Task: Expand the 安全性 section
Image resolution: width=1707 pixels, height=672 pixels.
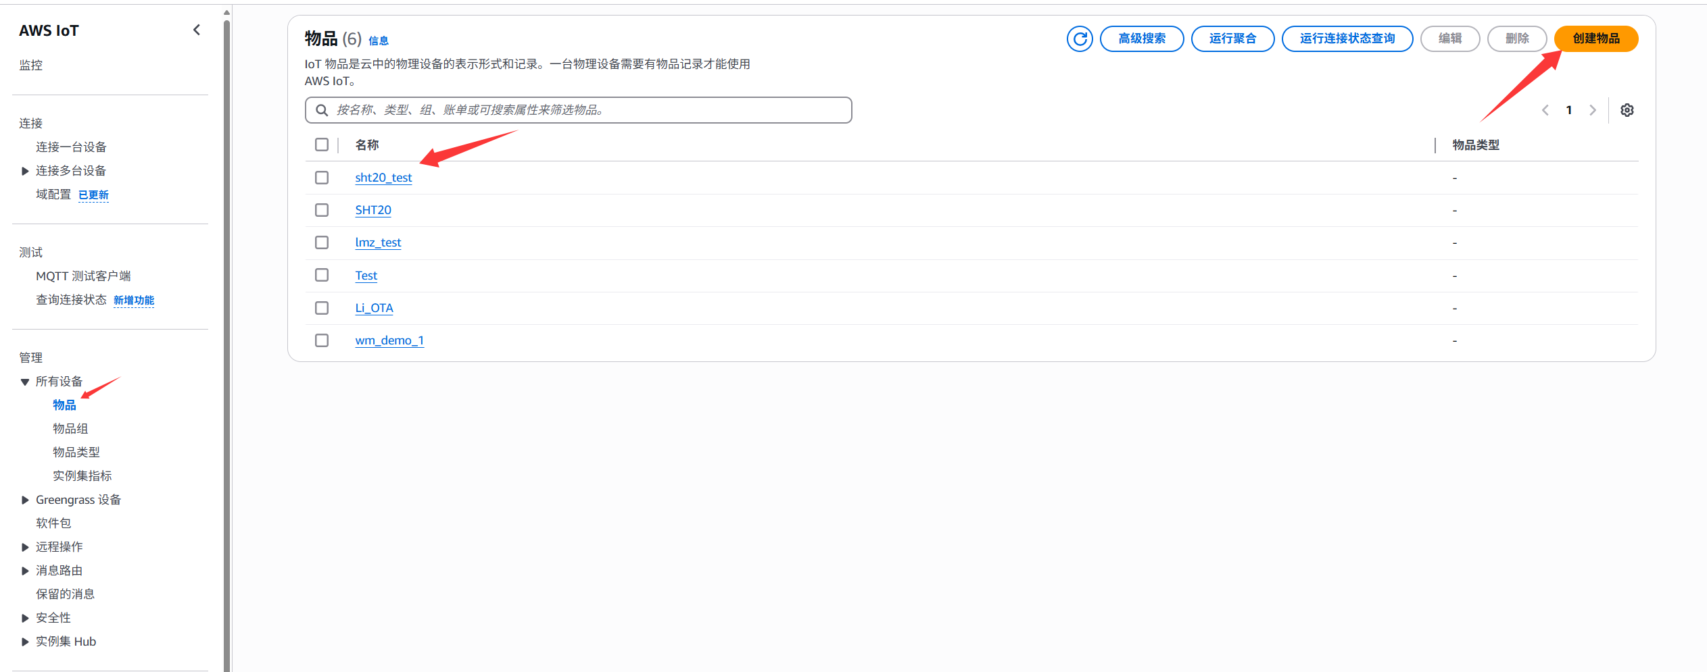Action: 25,618
